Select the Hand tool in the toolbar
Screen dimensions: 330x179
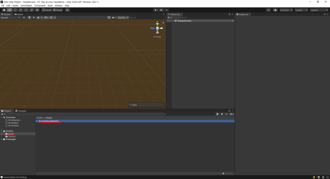[x=4, y=10]
